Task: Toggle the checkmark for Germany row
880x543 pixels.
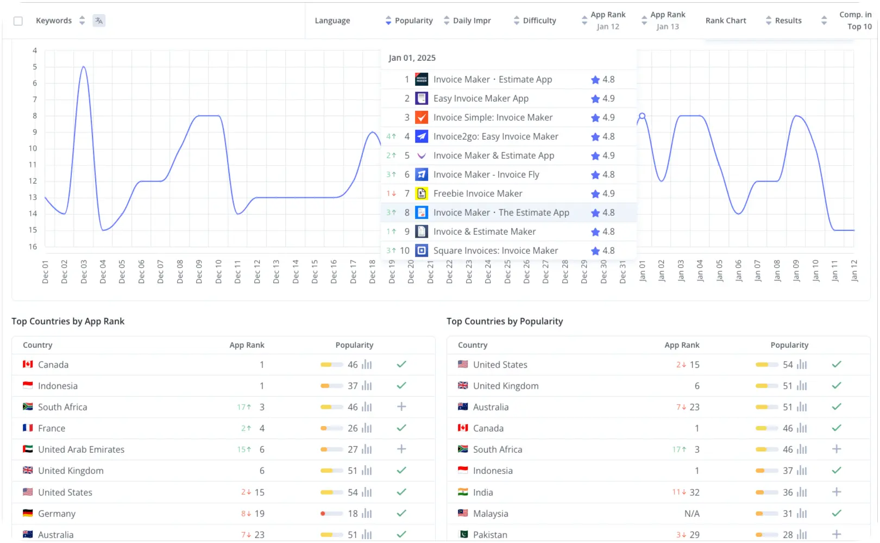Action: 401,513
